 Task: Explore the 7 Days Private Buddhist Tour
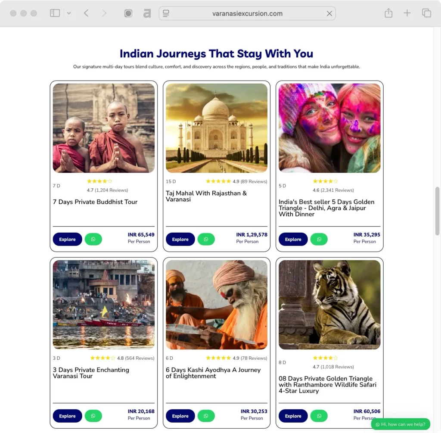click(x=67, y=239)
